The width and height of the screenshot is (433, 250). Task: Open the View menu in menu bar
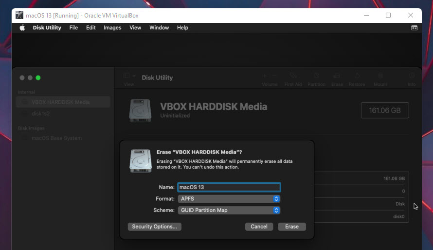[x=135, y=28]
